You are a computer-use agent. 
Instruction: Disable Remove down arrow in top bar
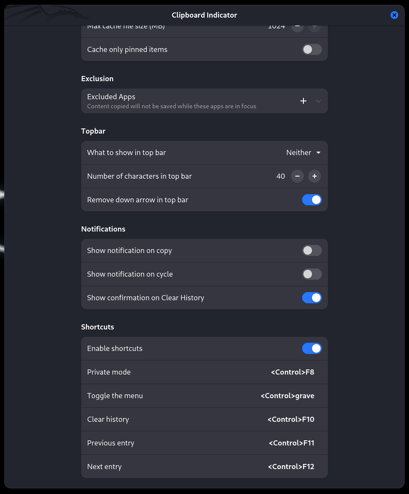click(312, 200)
